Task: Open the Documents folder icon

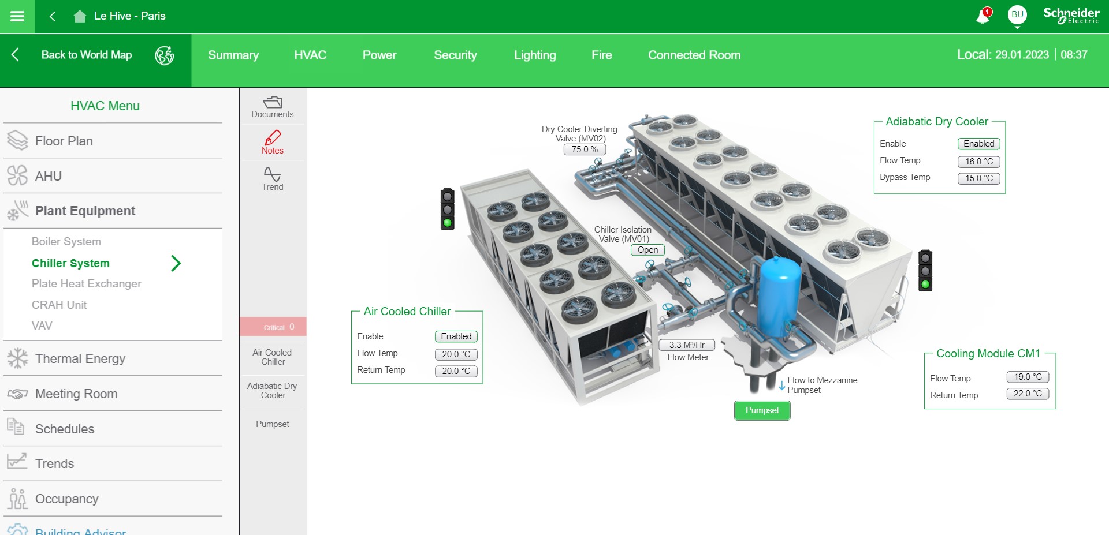Action: (x=272, y=103)
